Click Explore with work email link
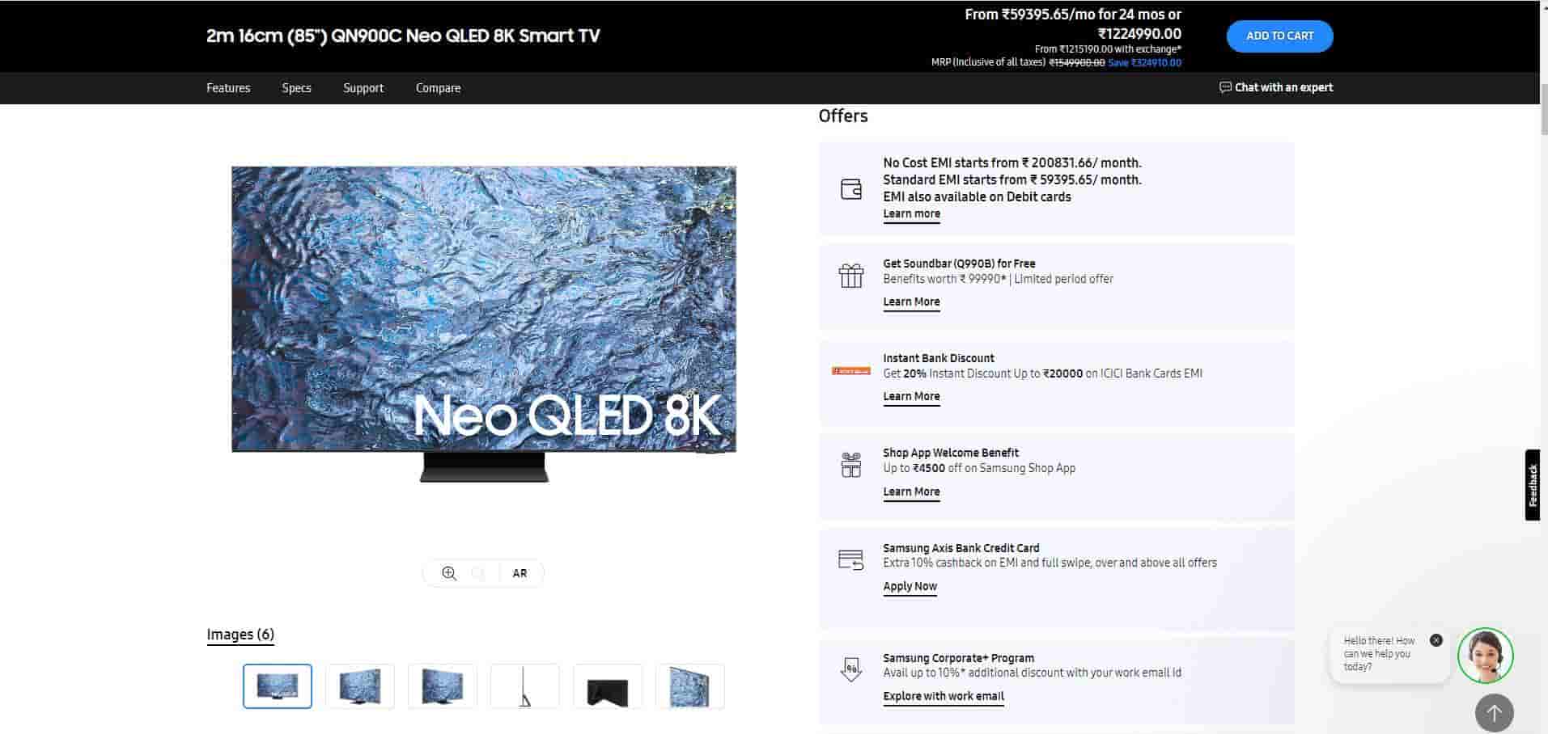 coord(943,696)
